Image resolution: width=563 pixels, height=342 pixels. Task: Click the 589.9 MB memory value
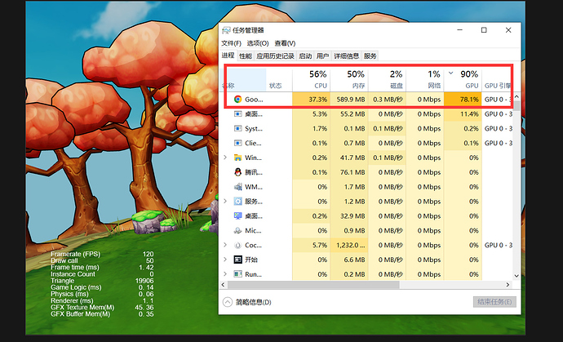point(351,100)
